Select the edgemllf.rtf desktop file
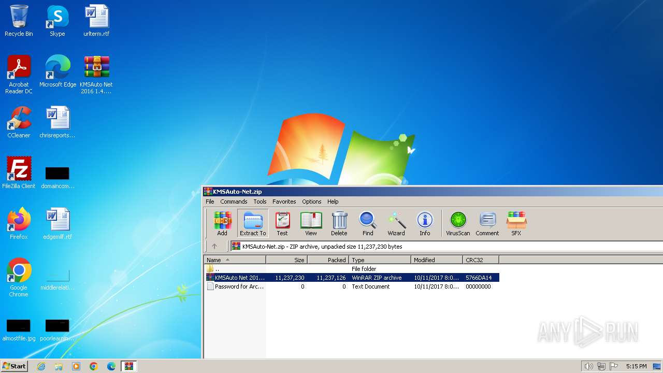 [57, 224]
